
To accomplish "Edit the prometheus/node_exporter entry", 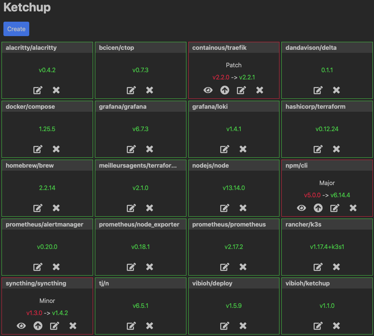I will [x=131, y=267].
